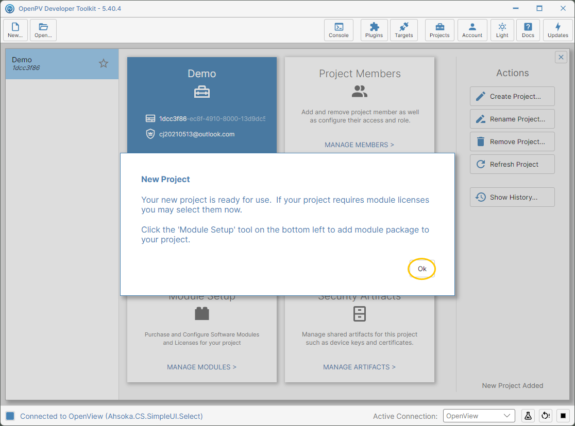This screenshot has height=426, width=575.
Task: Open the MANAGE MODULES link
Action: [201, 367]
